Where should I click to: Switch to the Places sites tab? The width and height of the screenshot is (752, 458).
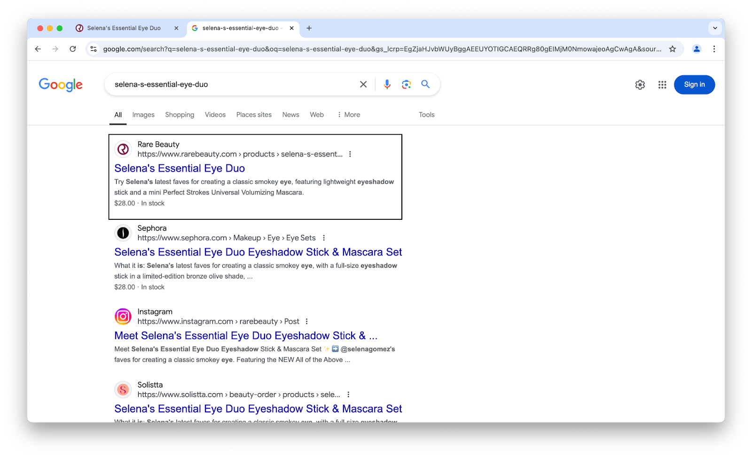(x=254, y=115)
